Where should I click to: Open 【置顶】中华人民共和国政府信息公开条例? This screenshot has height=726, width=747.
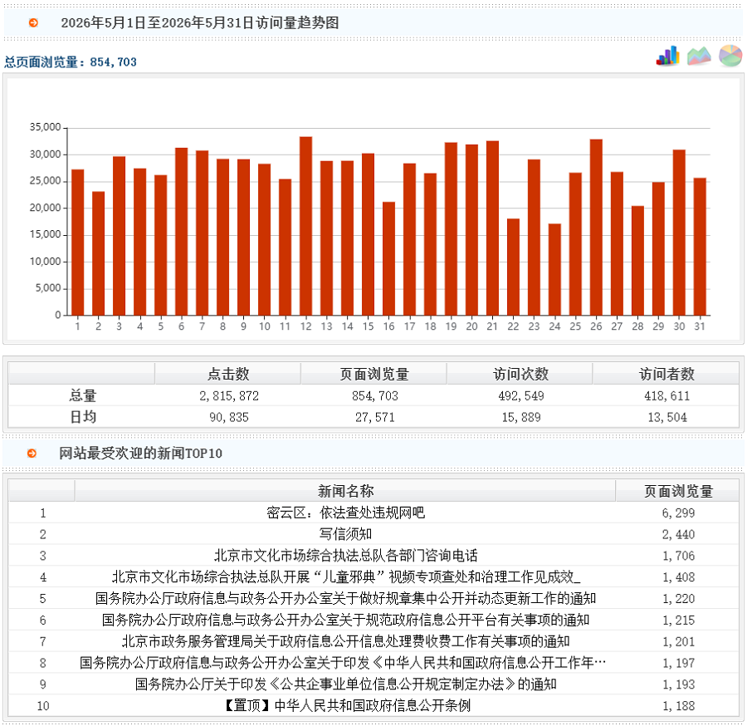[347, 705]
